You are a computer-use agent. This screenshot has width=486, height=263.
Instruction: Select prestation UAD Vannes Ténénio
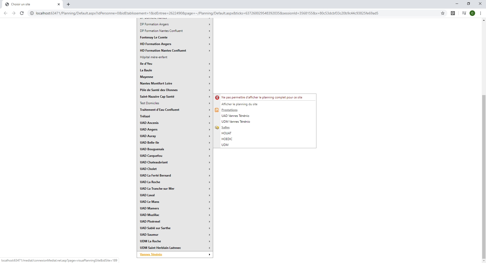[x=235, y=116]
